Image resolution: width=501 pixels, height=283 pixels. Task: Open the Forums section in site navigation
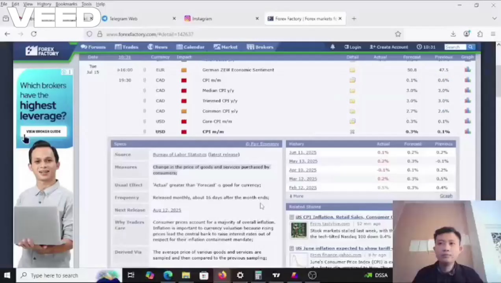coord(93,47)
